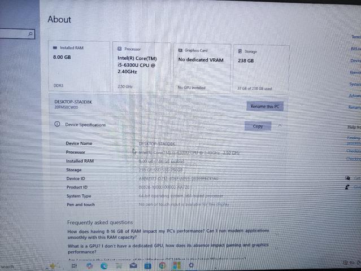This screenshot has width=361, height=271.
Task: Open the RAM performance FAQ question
Action: pos(168,234)
